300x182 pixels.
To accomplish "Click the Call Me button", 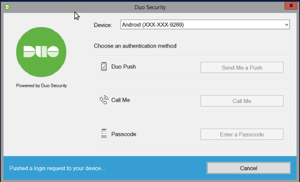I will pyautogui.click(x=242, y=101).
